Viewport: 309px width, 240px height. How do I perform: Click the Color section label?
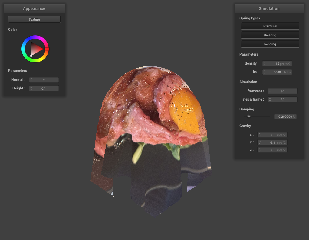12,30
